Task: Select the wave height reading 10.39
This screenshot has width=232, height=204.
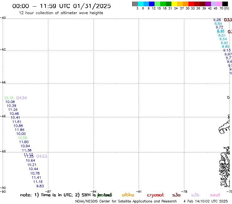Action: (11, 106)
